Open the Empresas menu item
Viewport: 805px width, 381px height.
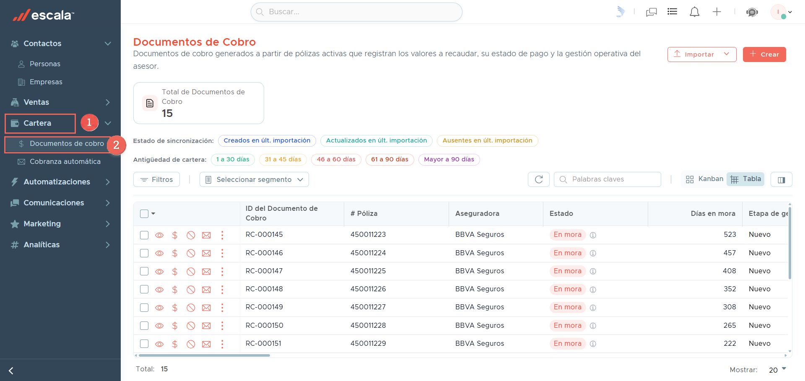(46, 82)
